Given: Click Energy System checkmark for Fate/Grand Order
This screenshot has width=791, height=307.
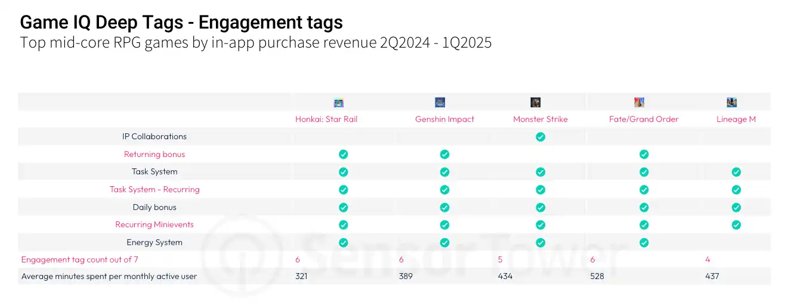Looking at the screenshot, I should [644, 243].
